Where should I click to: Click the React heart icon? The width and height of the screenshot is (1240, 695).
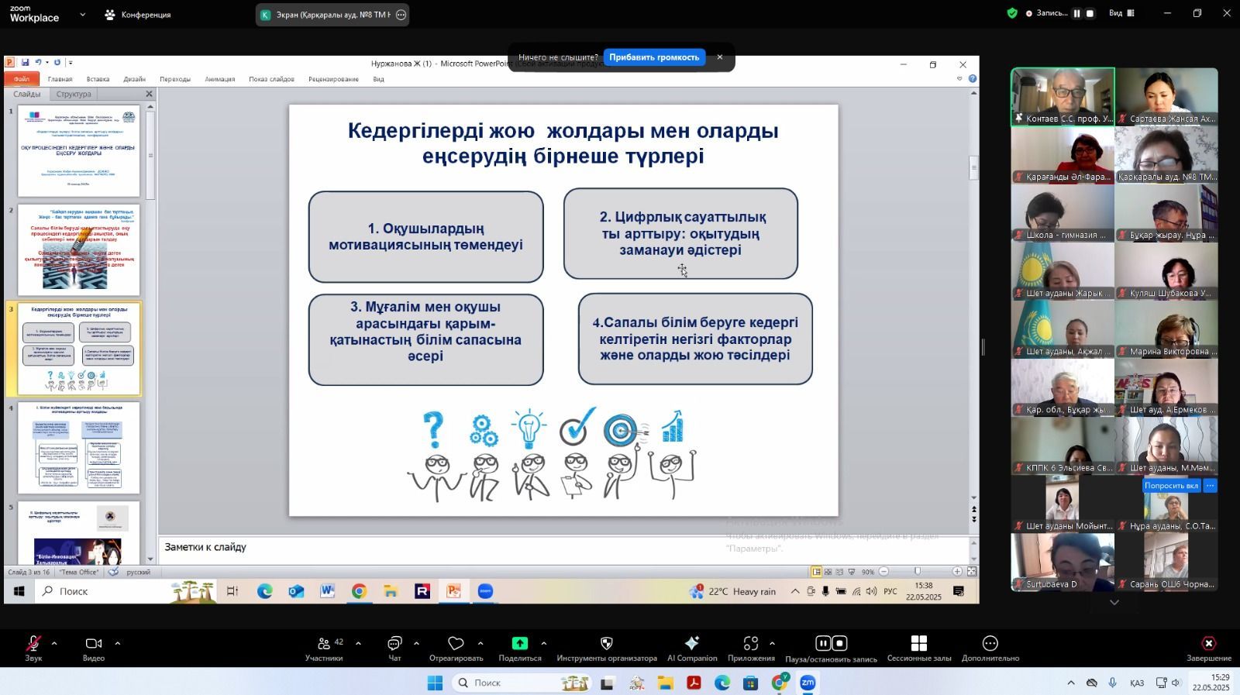point(456,644)
